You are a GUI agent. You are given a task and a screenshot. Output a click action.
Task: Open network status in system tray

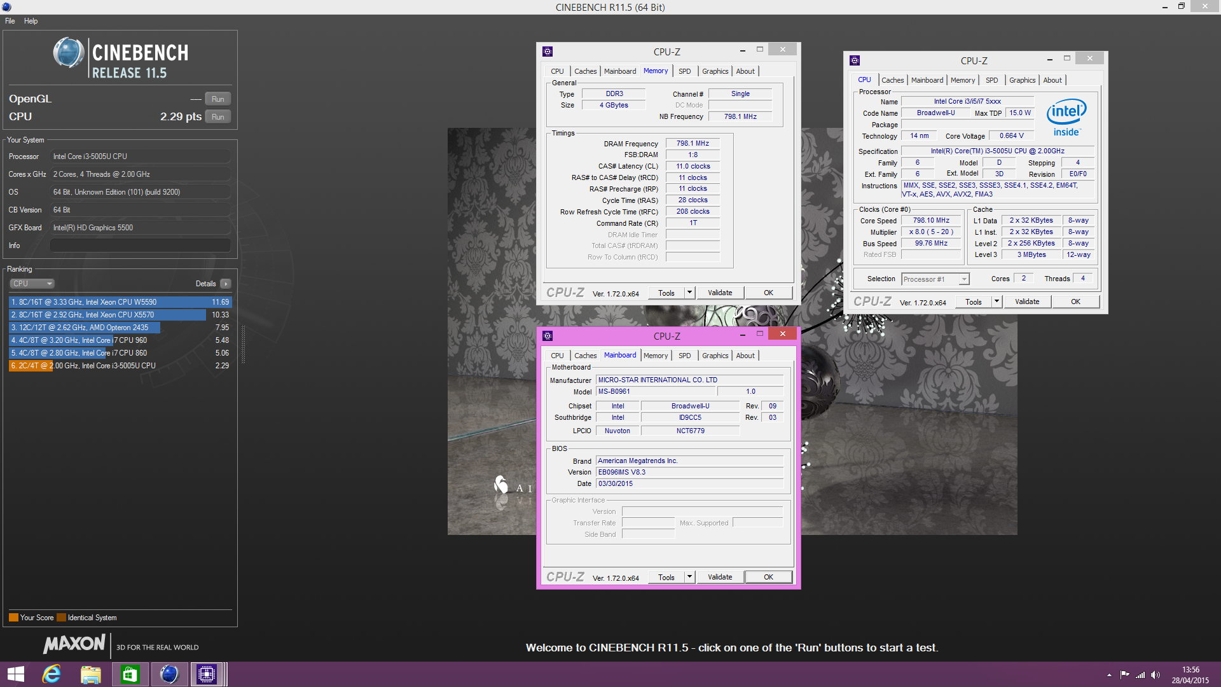coord(1140,675)
